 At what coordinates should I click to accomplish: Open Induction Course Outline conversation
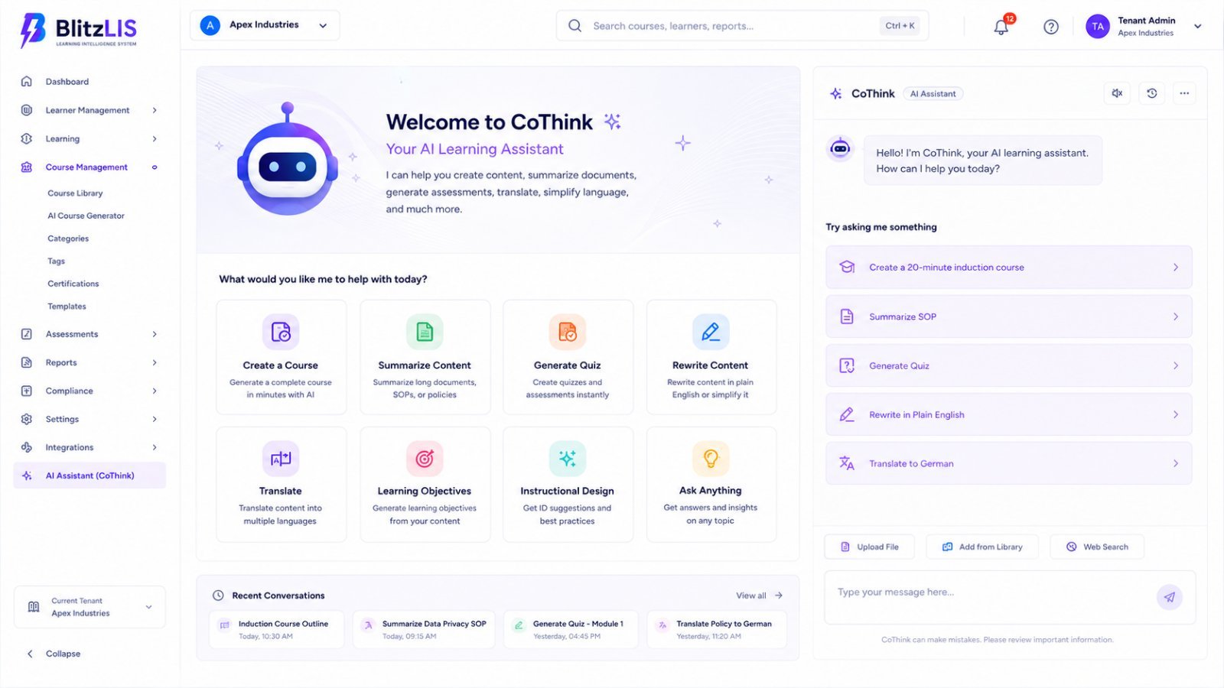point(276,629)
